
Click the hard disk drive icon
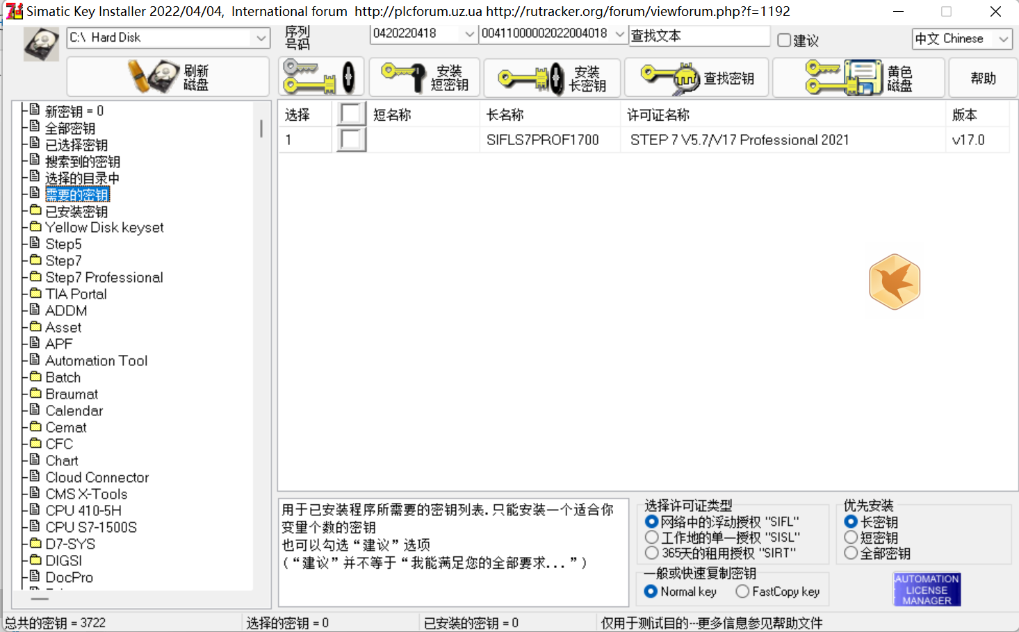coord(42,44)
